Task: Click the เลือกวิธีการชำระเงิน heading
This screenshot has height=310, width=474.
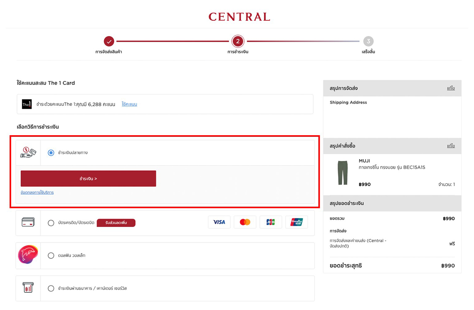Action: tap(38, 127)
